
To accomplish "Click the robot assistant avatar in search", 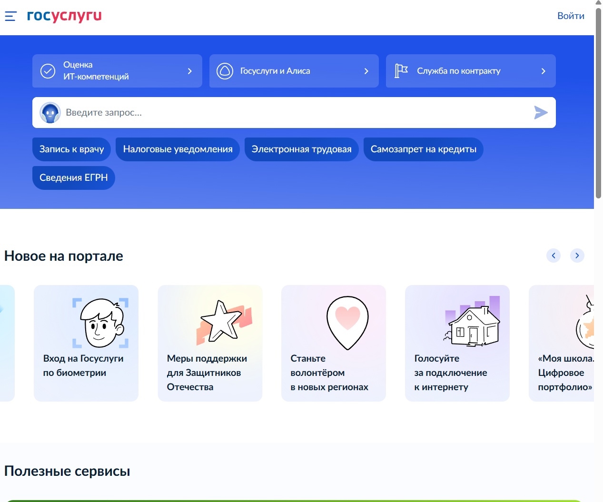I will (50, 113).
